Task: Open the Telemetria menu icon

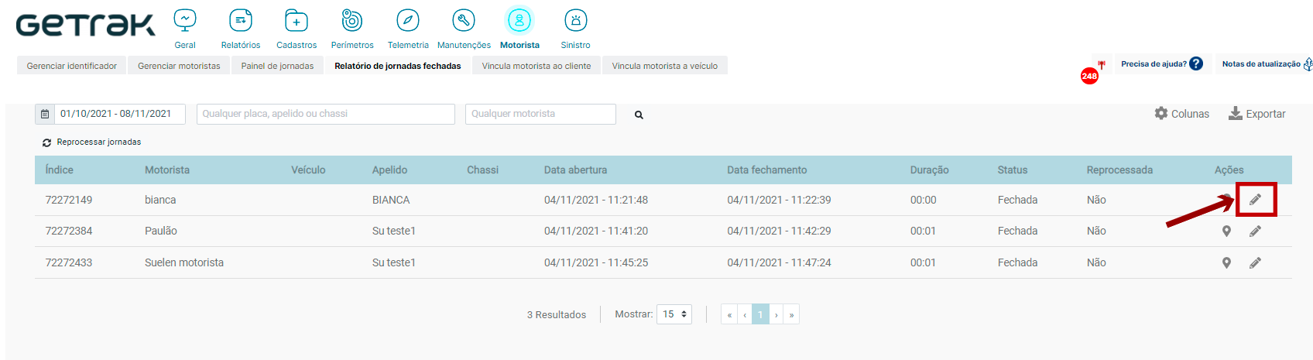Action: tap(408, 20)
